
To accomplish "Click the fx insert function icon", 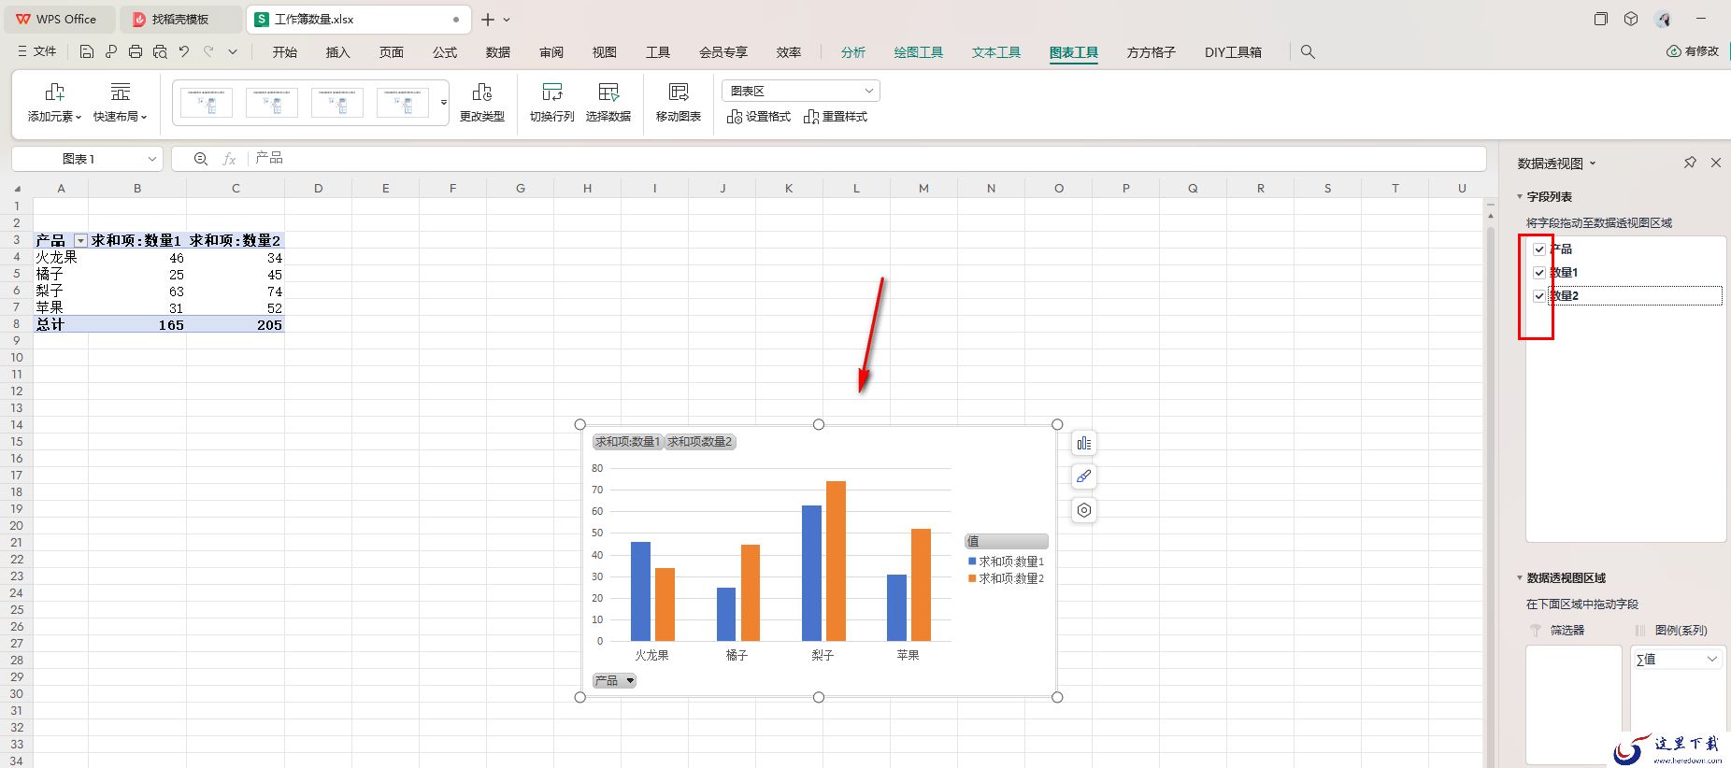I will 229,159.
